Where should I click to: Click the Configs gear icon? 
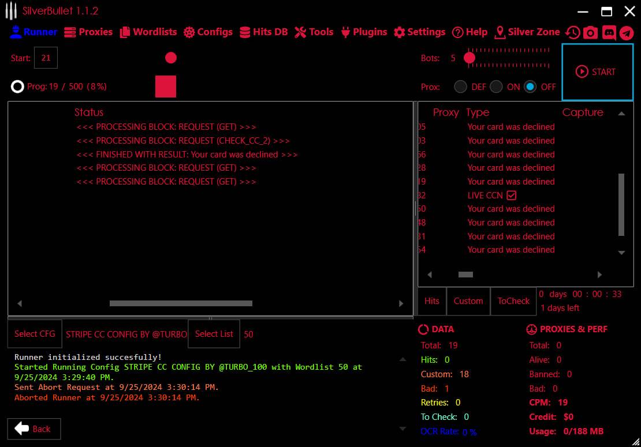(x=189, y=33)
